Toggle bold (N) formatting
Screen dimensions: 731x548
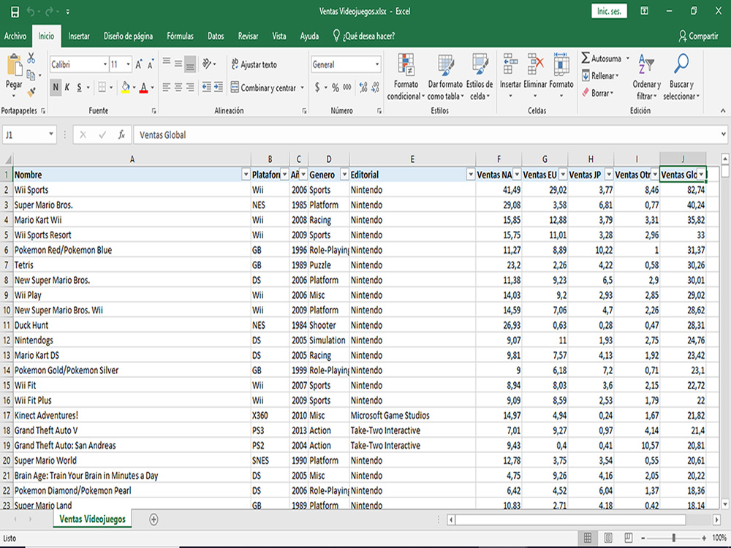click(56, 87)
